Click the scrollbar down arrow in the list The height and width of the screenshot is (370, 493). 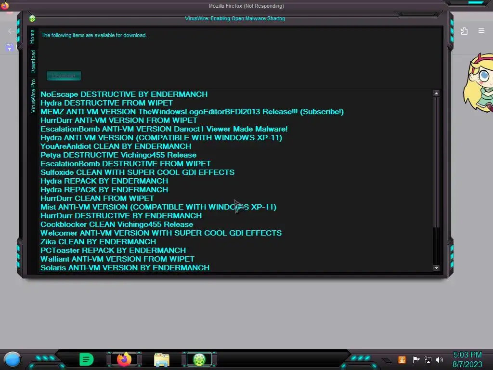pos(436,268)
